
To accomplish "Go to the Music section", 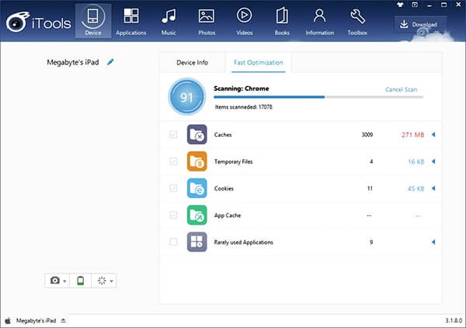I will pyautogui.click(x=169, y=21).
